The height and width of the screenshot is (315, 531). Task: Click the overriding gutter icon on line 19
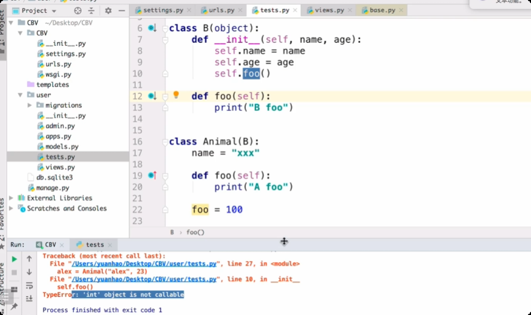pyautogui.click(x=152, y=175)
